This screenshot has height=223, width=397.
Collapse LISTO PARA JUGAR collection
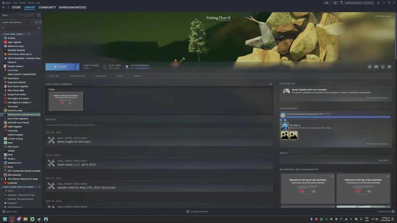click(x=2, y=34)
